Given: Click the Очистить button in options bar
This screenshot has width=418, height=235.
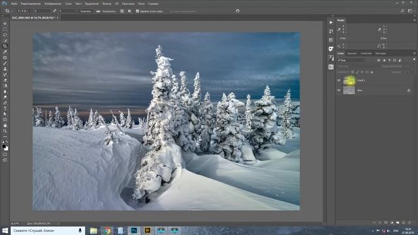Looking at the screenshot, I should (86, 11).
